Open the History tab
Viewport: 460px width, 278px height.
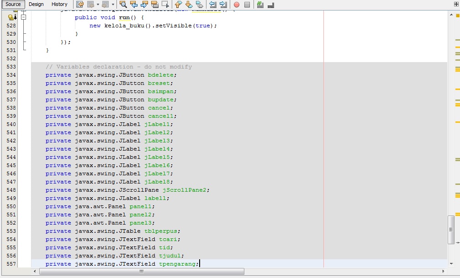pos(59,4)
